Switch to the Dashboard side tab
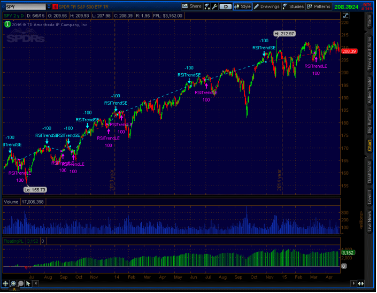Image resolution: width=377 pixels, height=293 pixels. (370, 172)
